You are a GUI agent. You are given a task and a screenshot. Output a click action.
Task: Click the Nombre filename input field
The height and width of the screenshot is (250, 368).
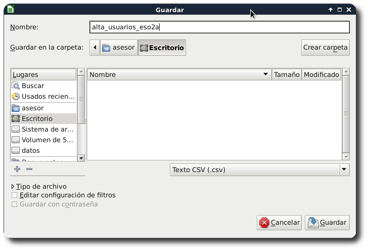click(x=219, y=27)
